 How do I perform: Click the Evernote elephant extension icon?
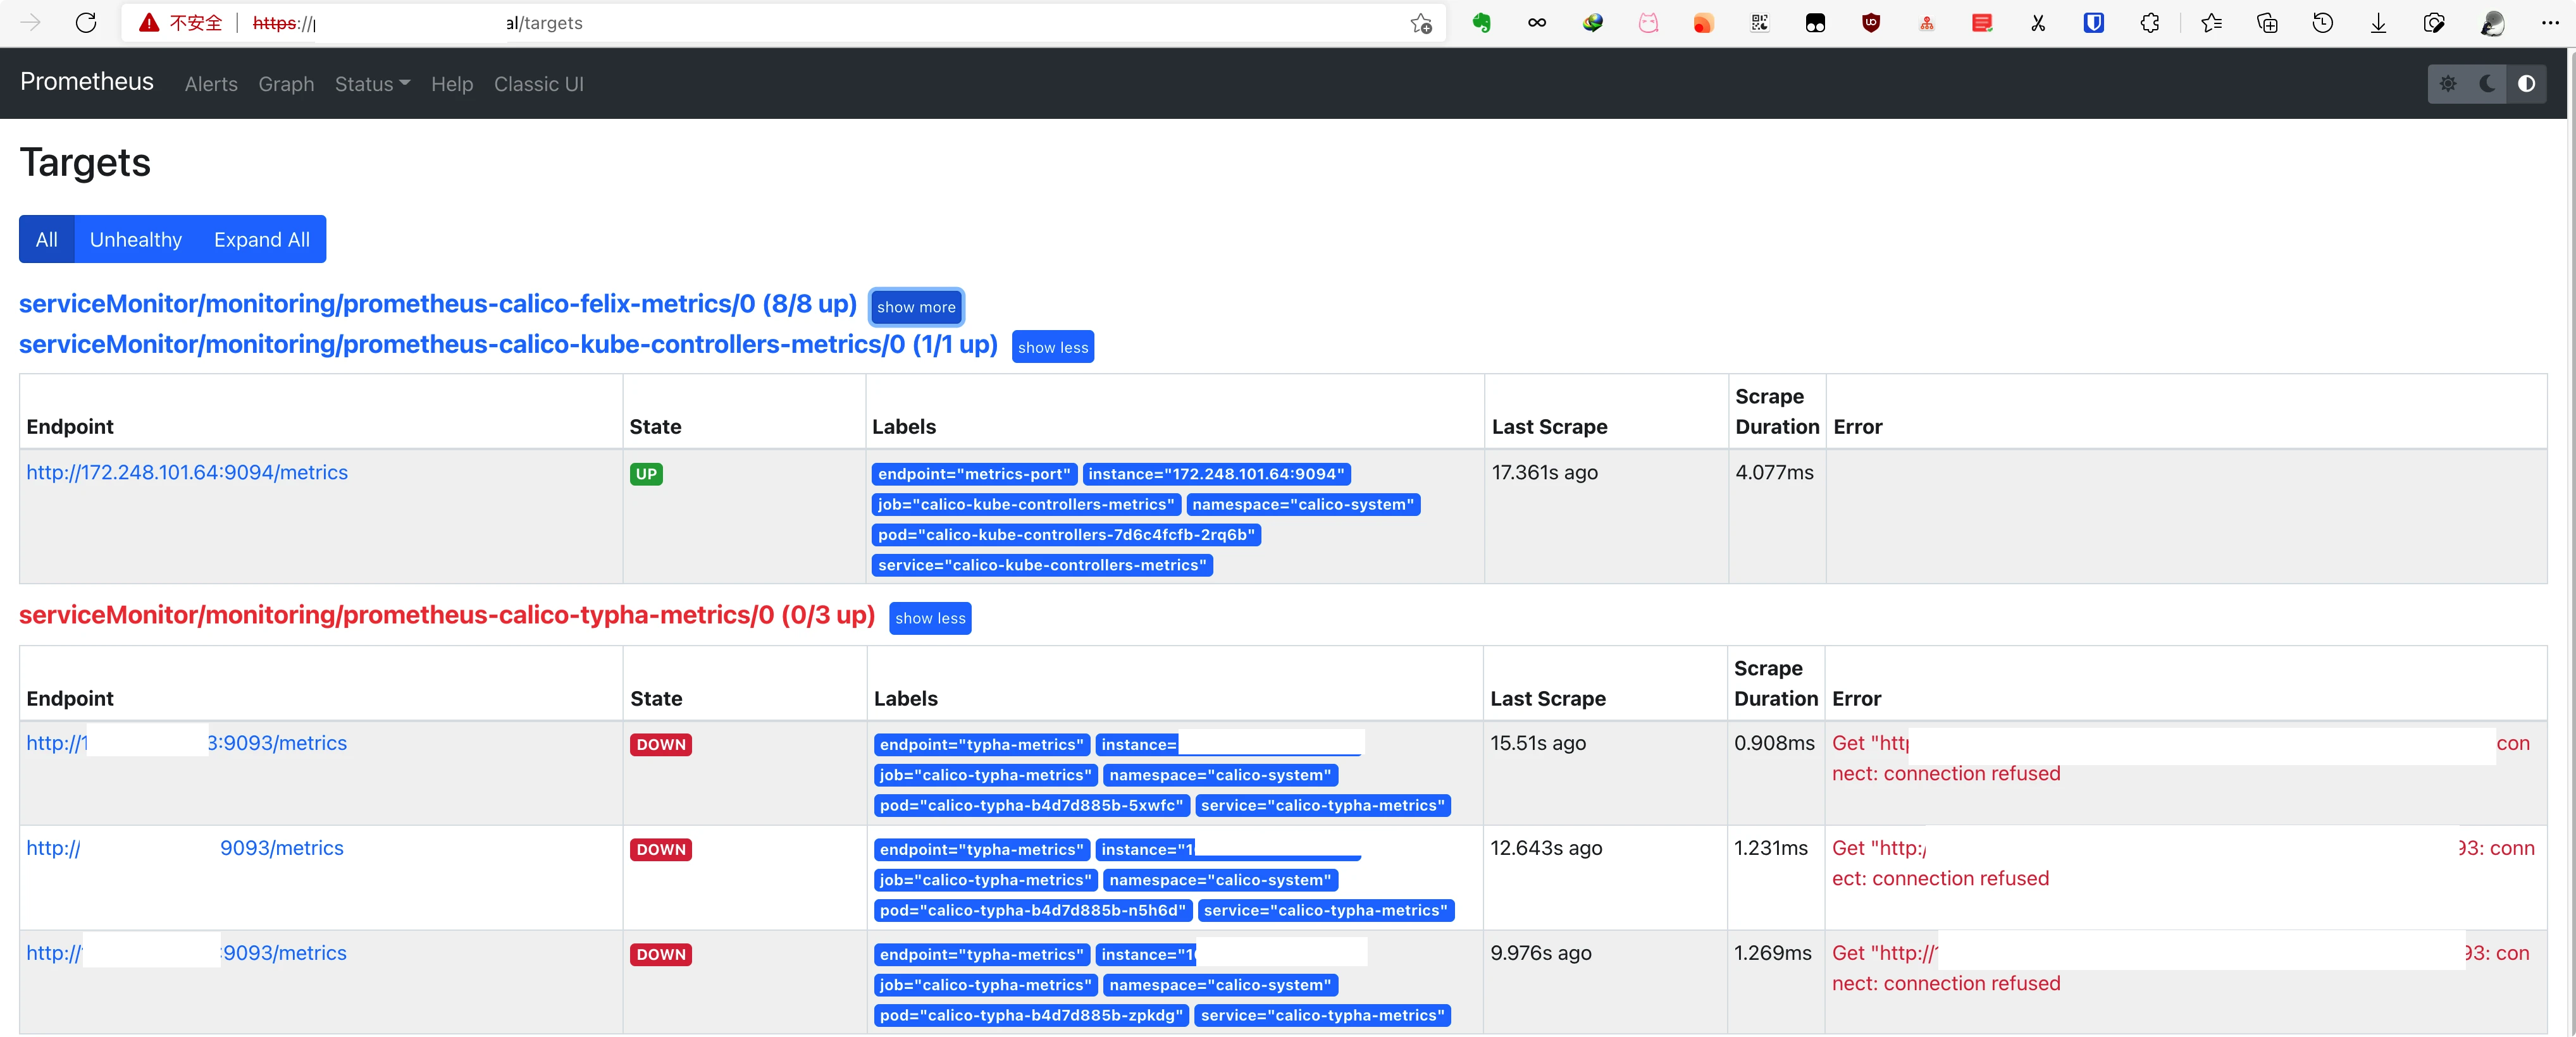[1481, 23]
